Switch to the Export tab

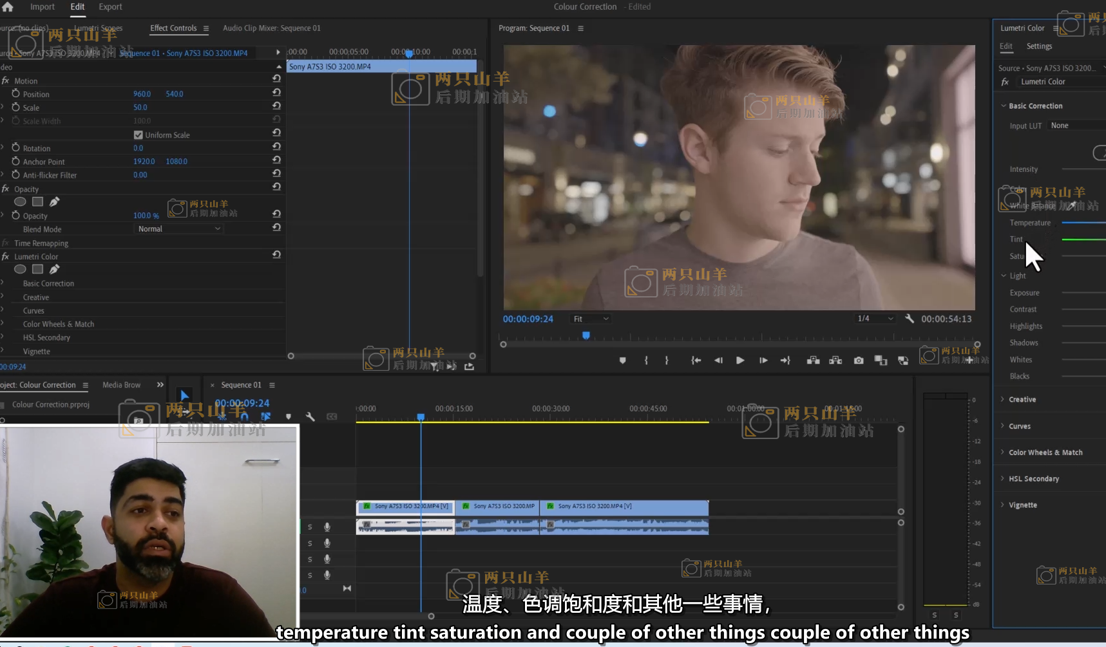110,7
